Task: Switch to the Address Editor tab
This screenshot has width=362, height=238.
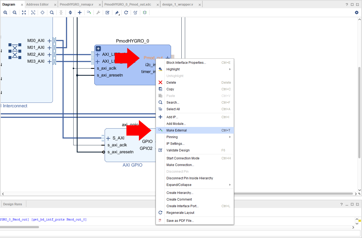Action: click(x=37, y=5)
